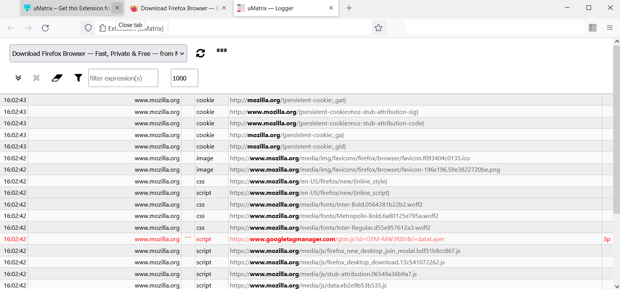Open a new tab with plus button
The height and width of the screenshot is (289, 620).
[349, 8]
